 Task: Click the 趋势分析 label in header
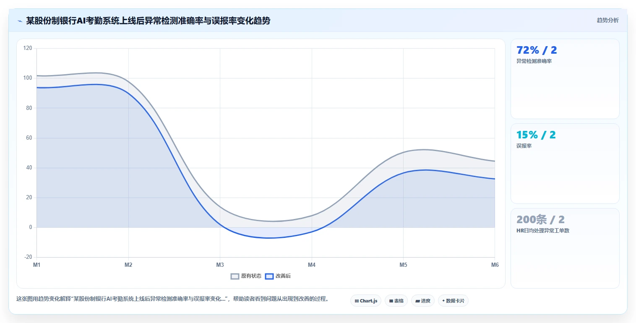pos(607,20)
